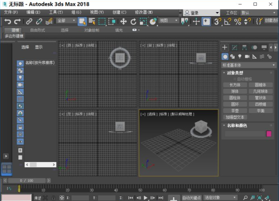
Task: Click Select and Place tool
Action: pos(153,22)
